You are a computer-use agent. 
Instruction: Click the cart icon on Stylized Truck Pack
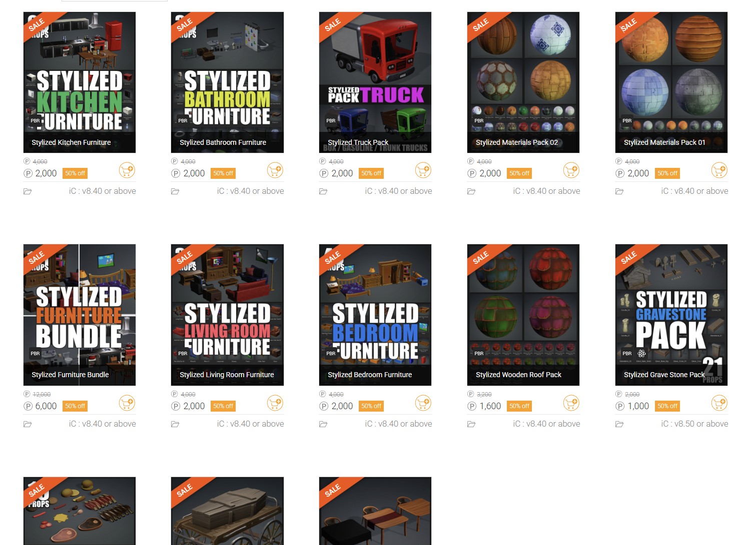(x=423, y=170)
